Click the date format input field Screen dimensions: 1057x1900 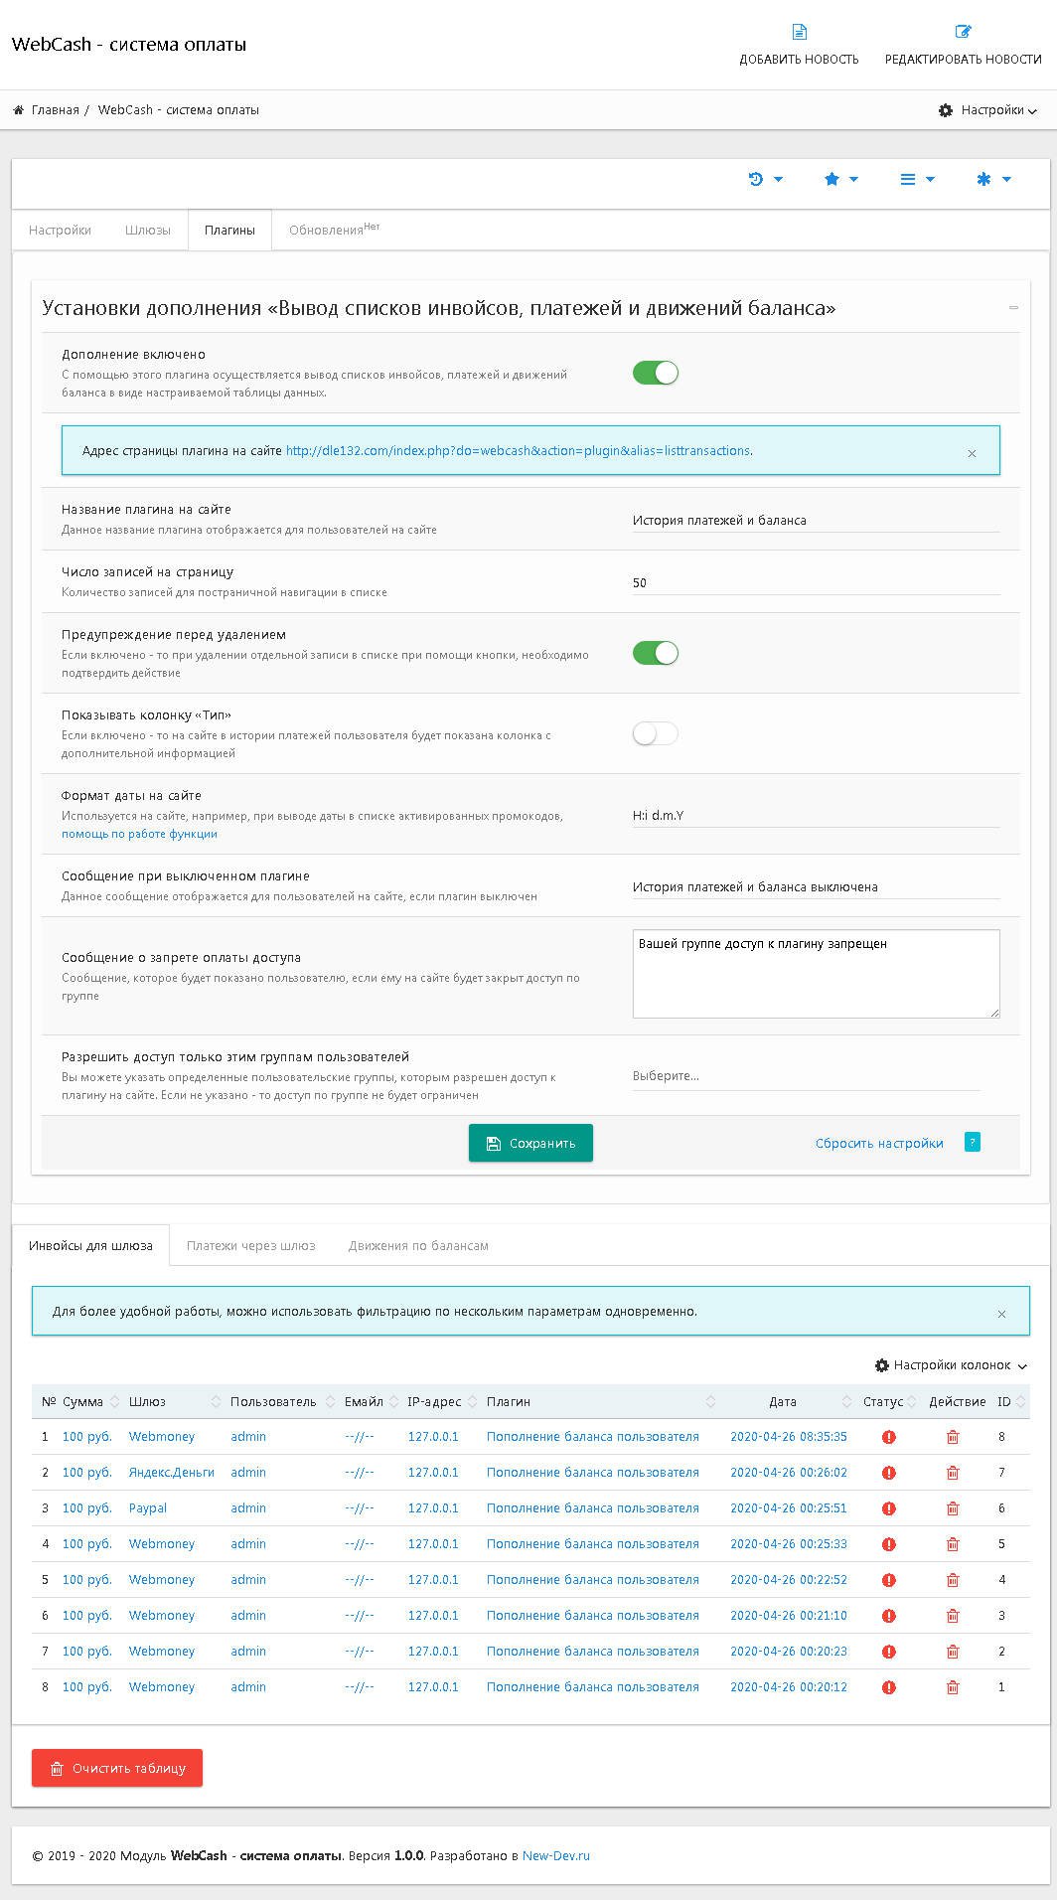[816, 815]
